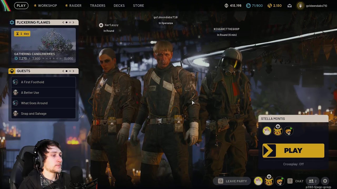Select player name Harlayyy
Viewport: 337px width, 189px height.
(111, 25)
